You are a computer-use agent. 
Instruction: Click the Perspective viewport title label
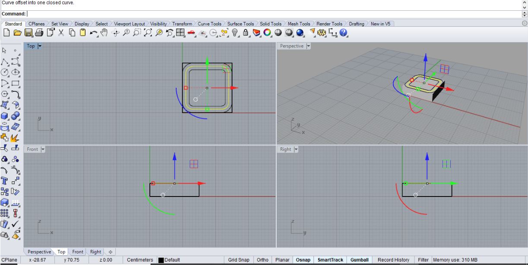[x=292, y=46]
